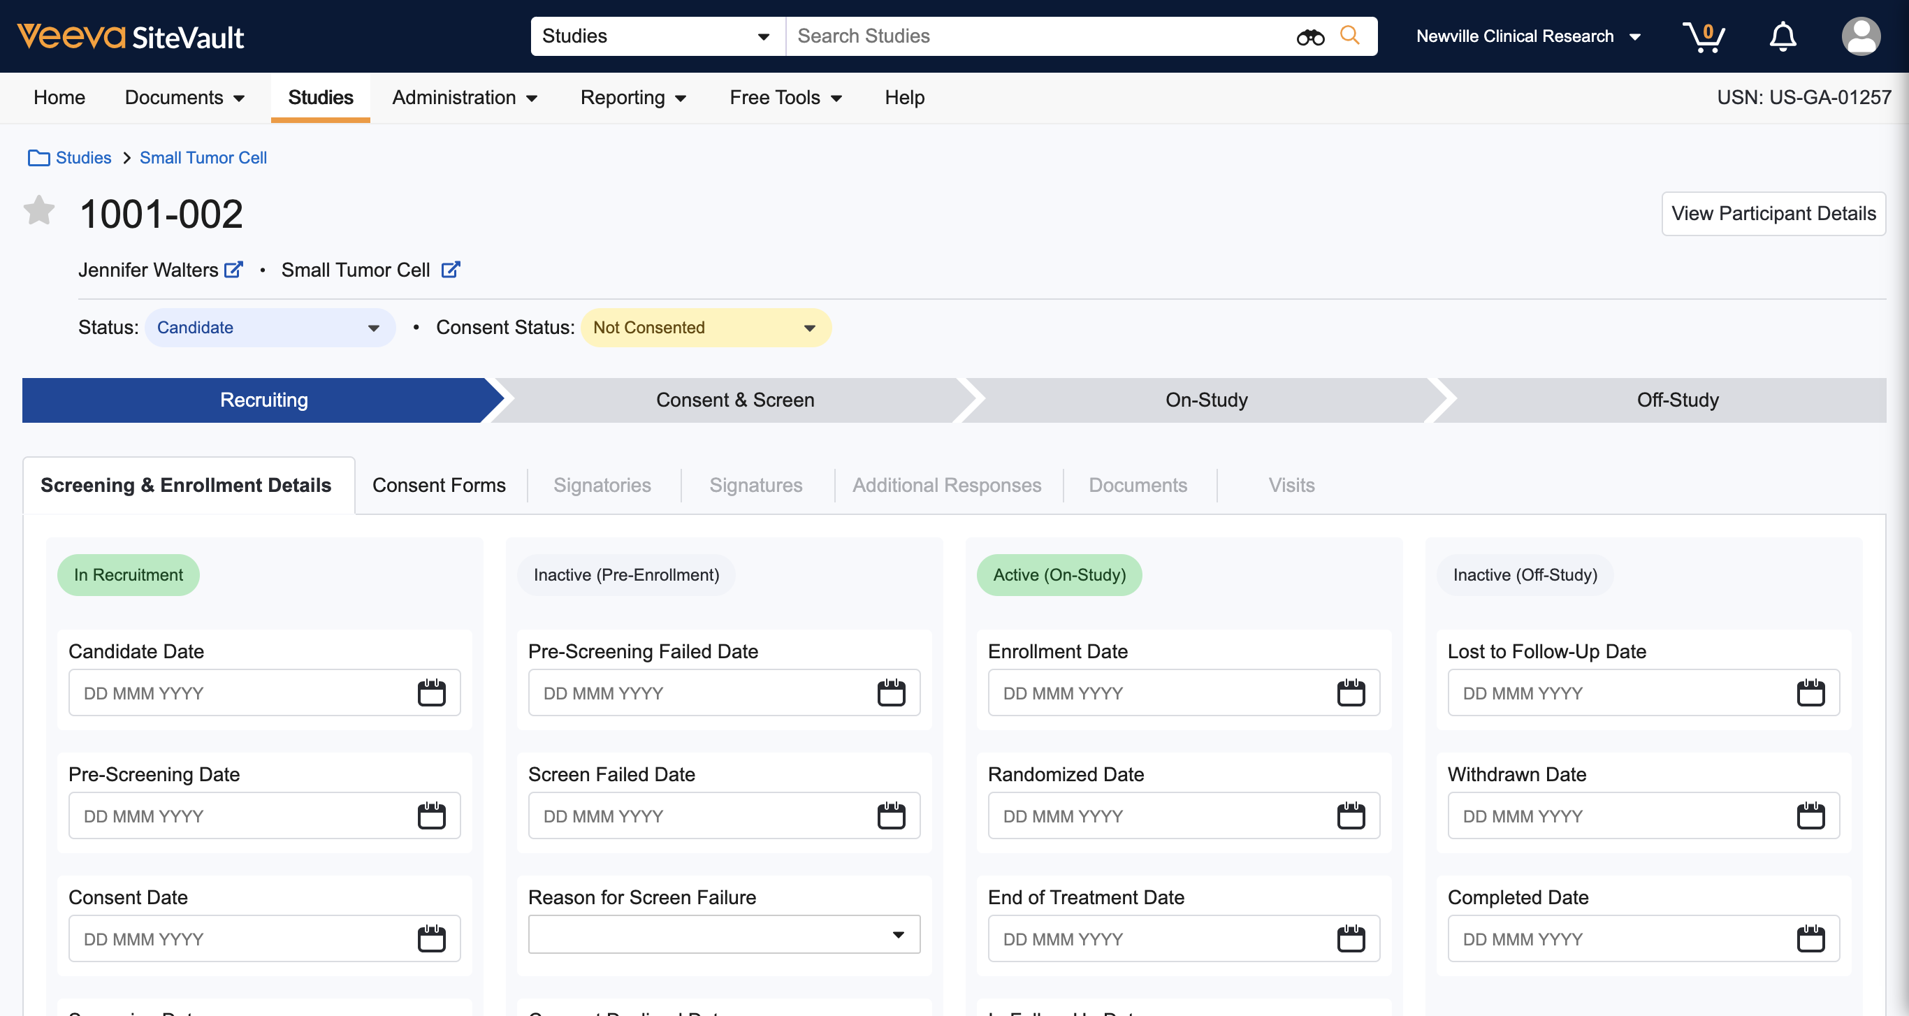Screen dimensions: 1909x1016
Task: Focus the Enrollment Date input field
Action: (x=1184, y=693)
